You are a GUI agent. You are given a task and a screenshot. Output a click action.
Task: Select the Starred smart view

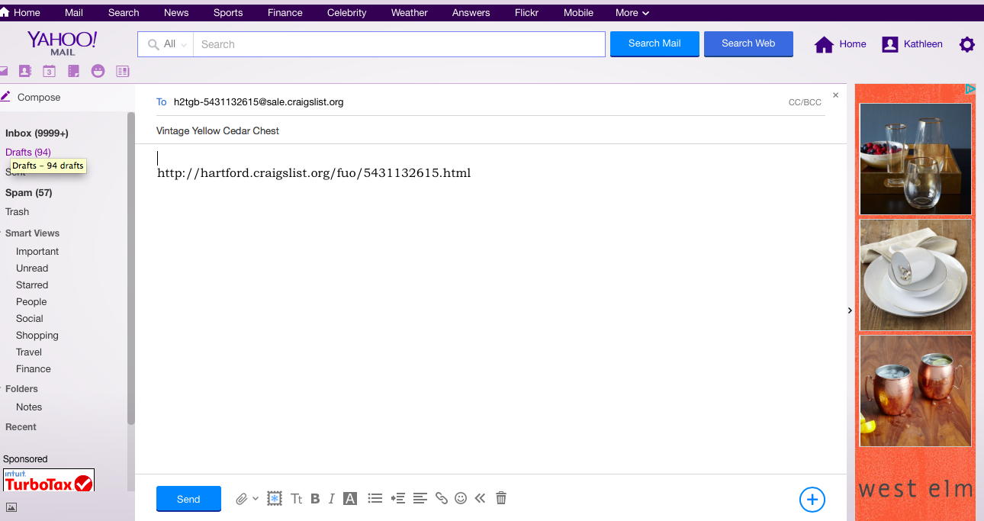[32, 285]
